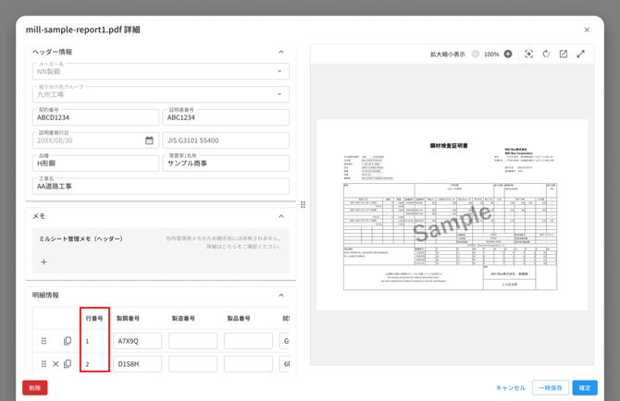Click the blue 確定 button

point(585,387)
